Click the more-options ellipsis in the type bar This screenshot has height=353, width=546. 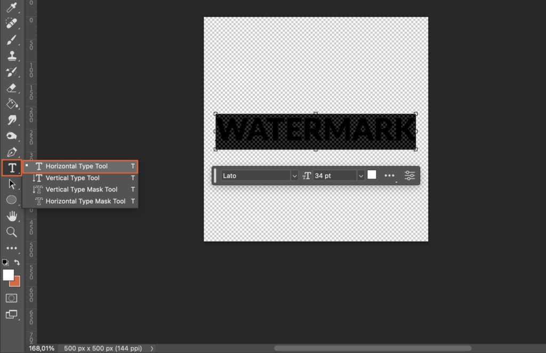389,175
